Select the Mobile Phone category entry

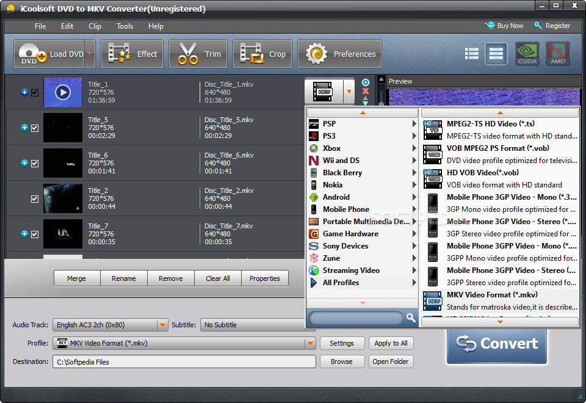[362, 209]
